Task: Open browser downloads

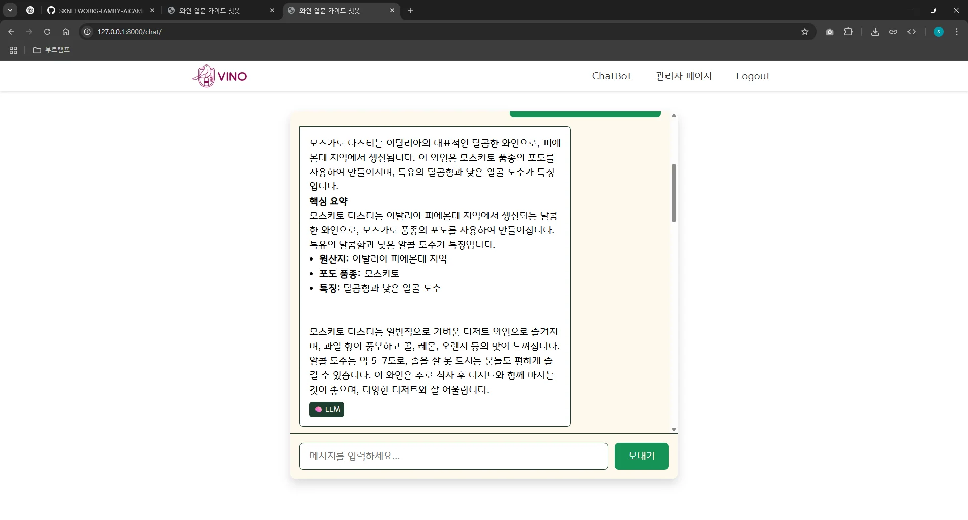Action: [x=875, y=32]
